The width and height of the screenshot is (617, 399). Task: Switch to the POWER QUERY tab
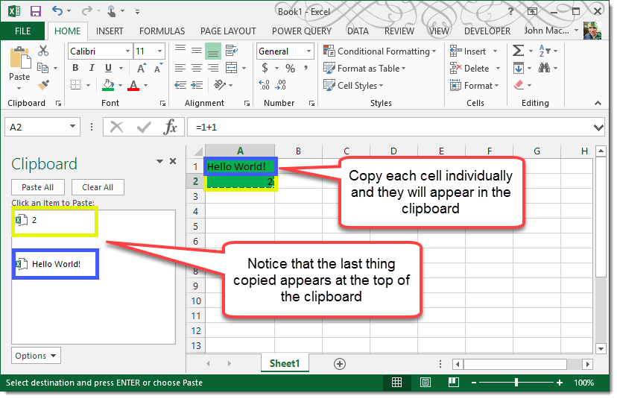click(301, 31)
